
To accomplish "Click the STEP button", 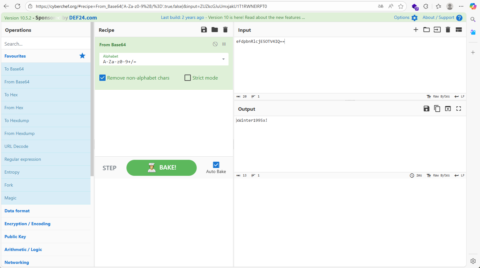I will coord(109,168).
